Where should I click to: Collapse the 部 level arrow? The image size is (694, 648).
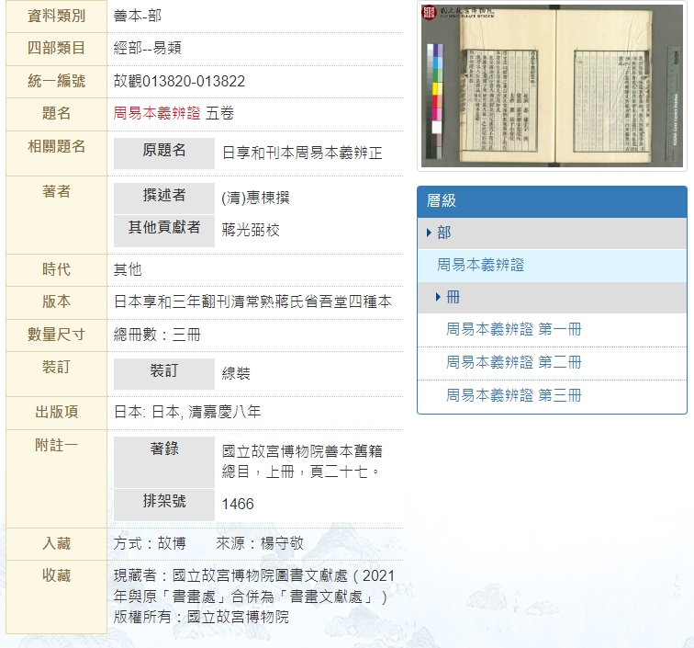tap(429, 233)
